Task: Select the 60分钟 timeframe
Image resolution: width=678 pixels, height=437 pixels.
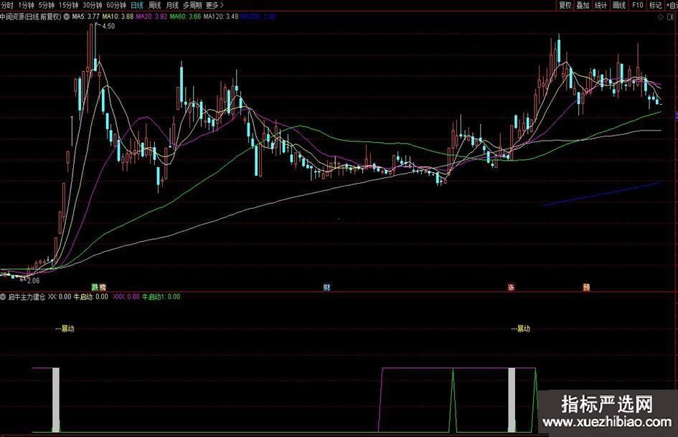Action: click(x=116, y=5)
